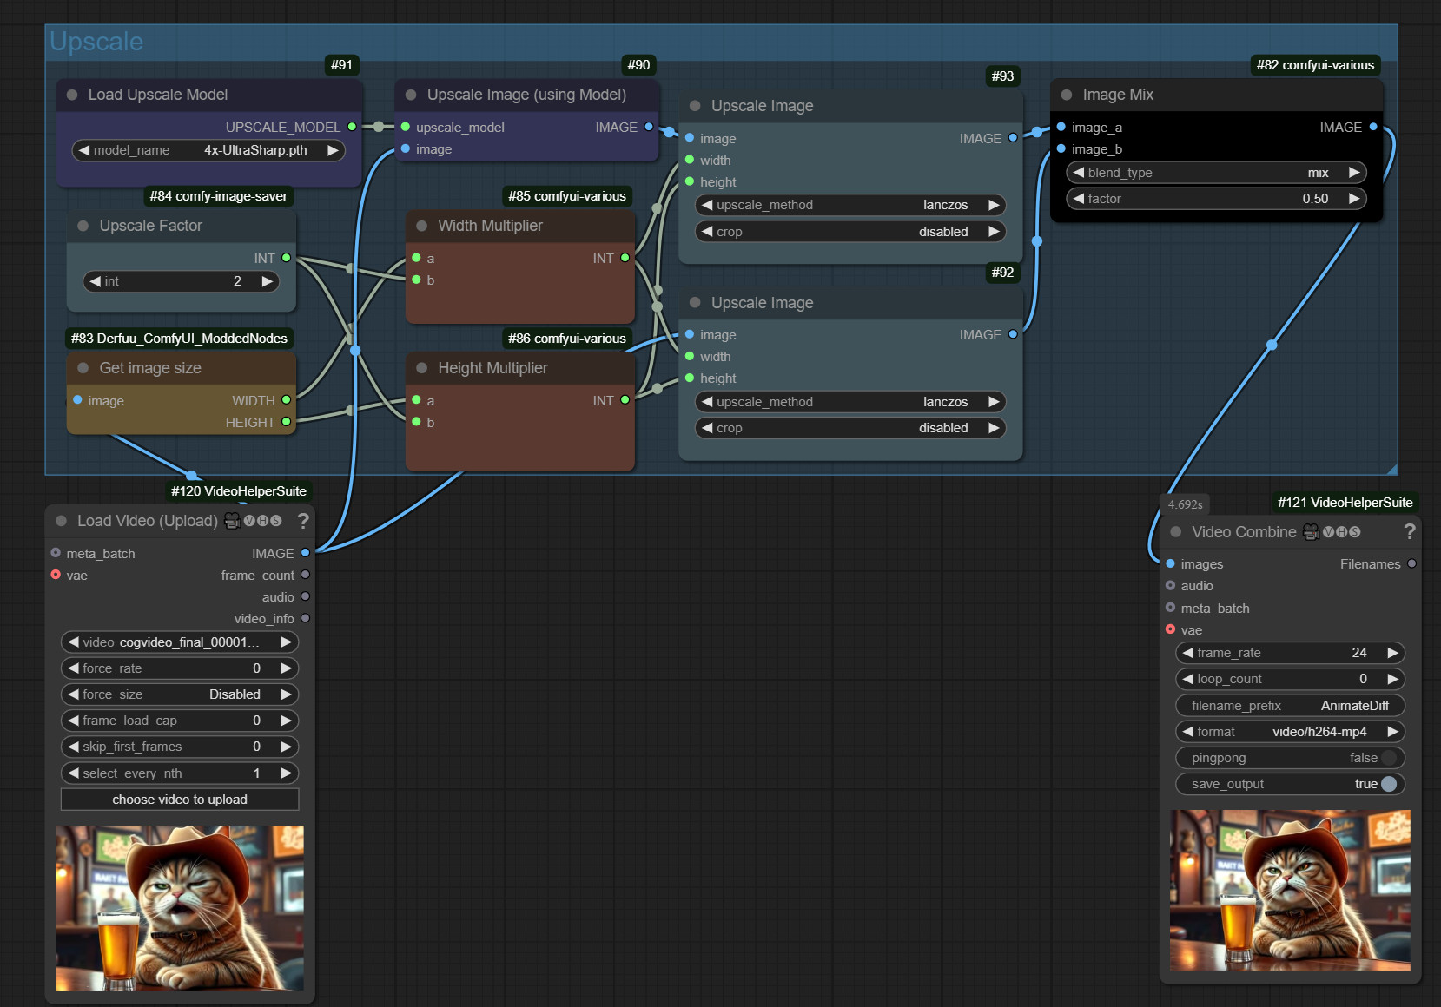The image size is (1441, 1007).
Task: Click the film icon on Load Video title
Action: click(x=232, y=520)
